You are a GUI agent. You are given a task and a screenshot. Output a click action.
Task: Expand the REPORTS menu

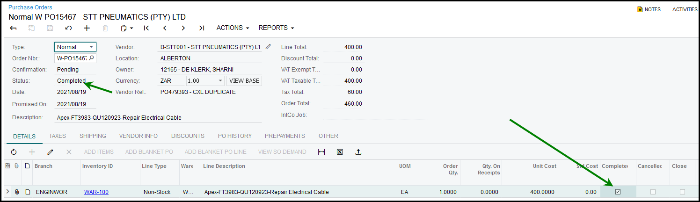(x=276, y=28)
